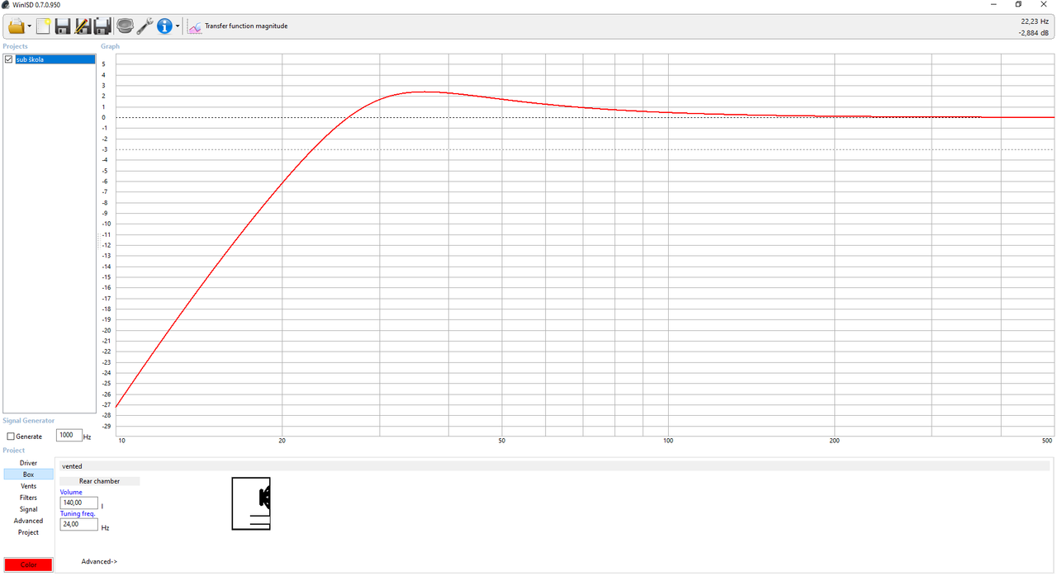The width and height of the screenshot is (1057, 576).
Task: Select the sub škola project entry
Action: [x=55, y=59]
